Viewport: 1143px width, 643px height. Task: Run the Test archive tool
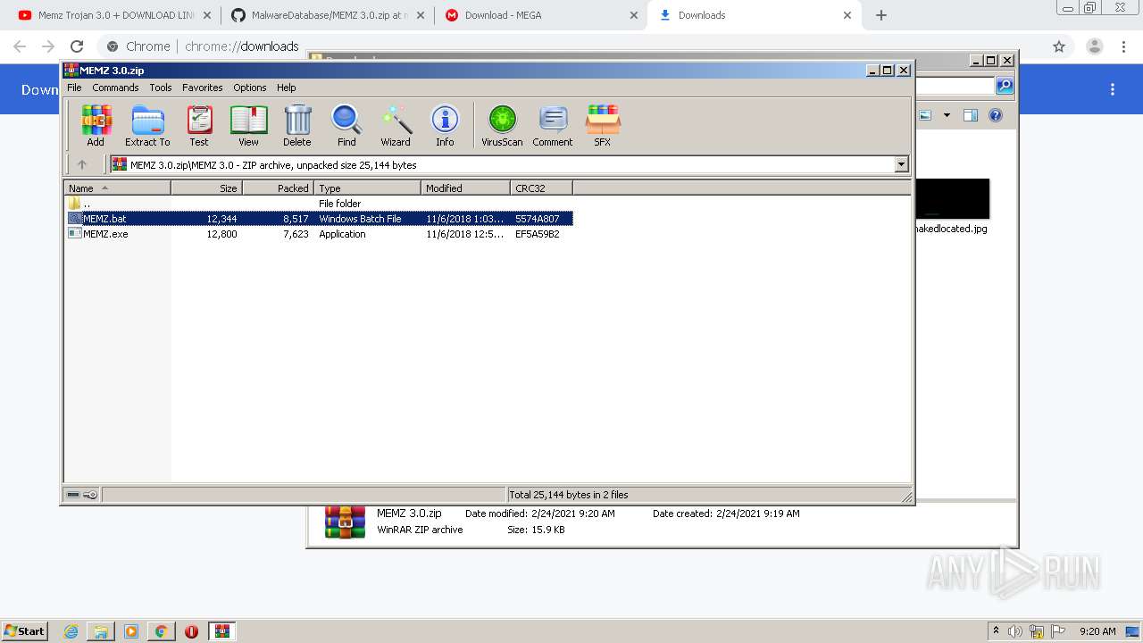click(x=199, y=125)
